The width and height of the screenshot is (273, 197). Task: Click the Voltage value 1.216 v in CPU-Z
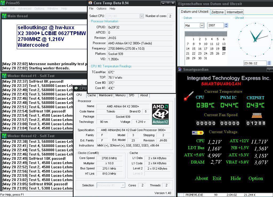coord(140,122)
